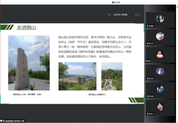Select the white rabbit avatar participant

click(160, 72)
